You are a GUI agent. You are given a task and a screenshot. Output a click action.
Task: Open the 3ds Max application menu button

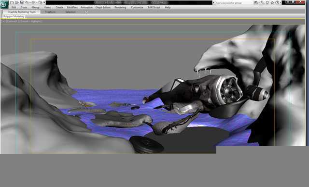tap(4, 4)
